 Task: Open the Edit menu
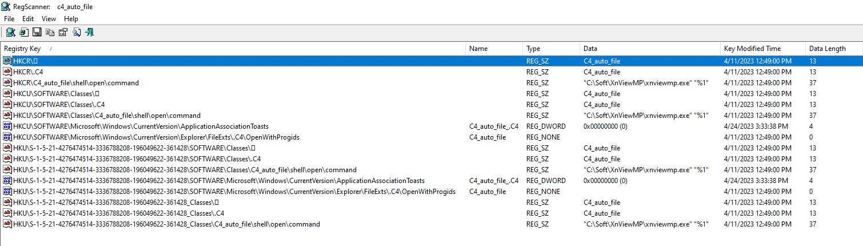coord(28,19)
